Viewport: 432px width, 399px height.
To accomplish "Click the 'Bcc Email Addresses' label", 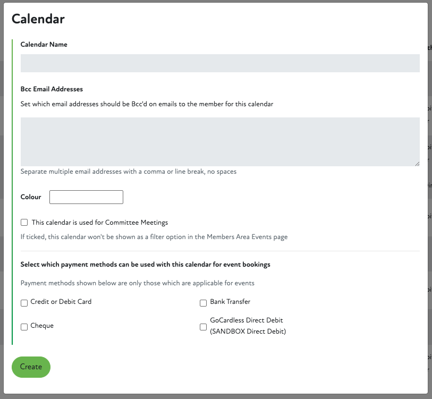I will [52, 89].
